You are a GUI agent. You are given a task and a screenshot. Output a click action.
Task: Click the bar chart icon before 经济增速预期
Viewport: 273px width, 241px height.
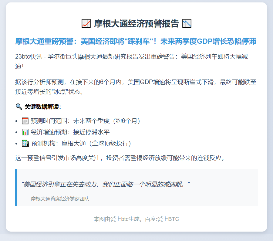(x=25, y=132)
